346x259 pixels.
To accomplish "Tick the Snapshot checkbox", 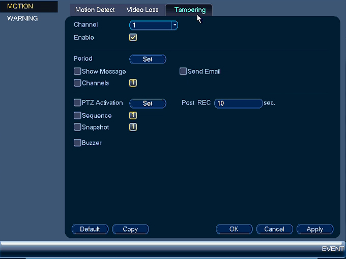I will click(x=77, y=127).
